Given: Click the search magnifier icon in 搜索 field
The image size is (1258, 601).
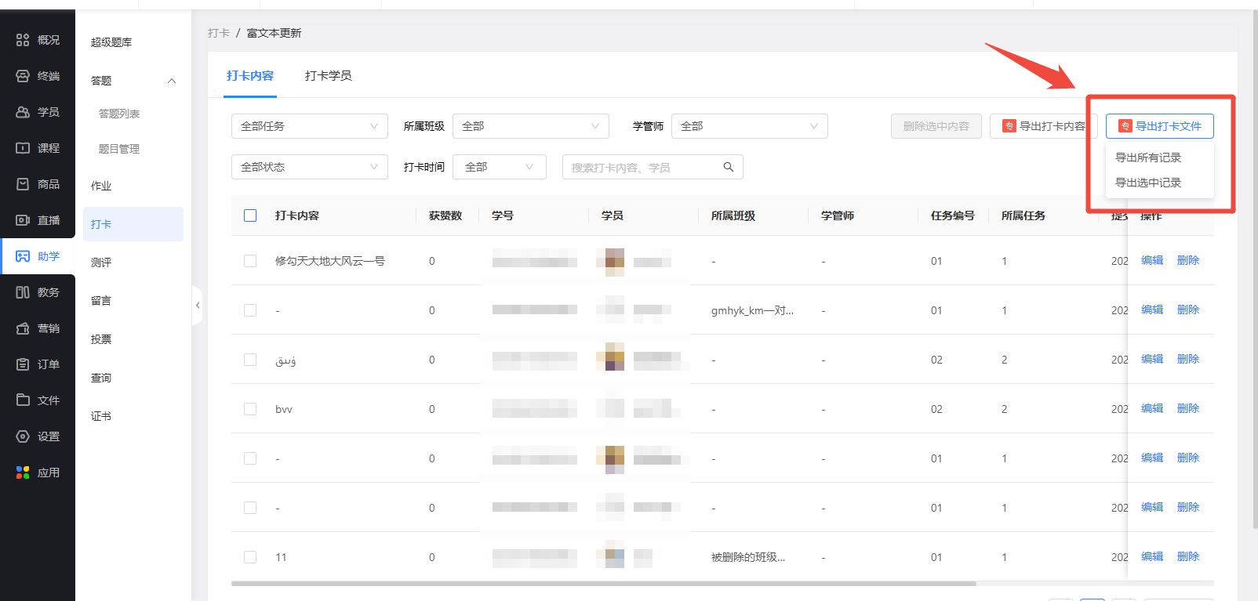Looking at the screenshot, I should pos(728,167).
